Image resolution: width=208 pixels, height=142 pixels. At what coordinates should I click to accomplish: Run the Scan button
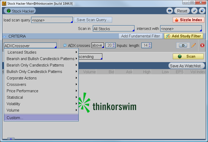(x=188, y=56)
